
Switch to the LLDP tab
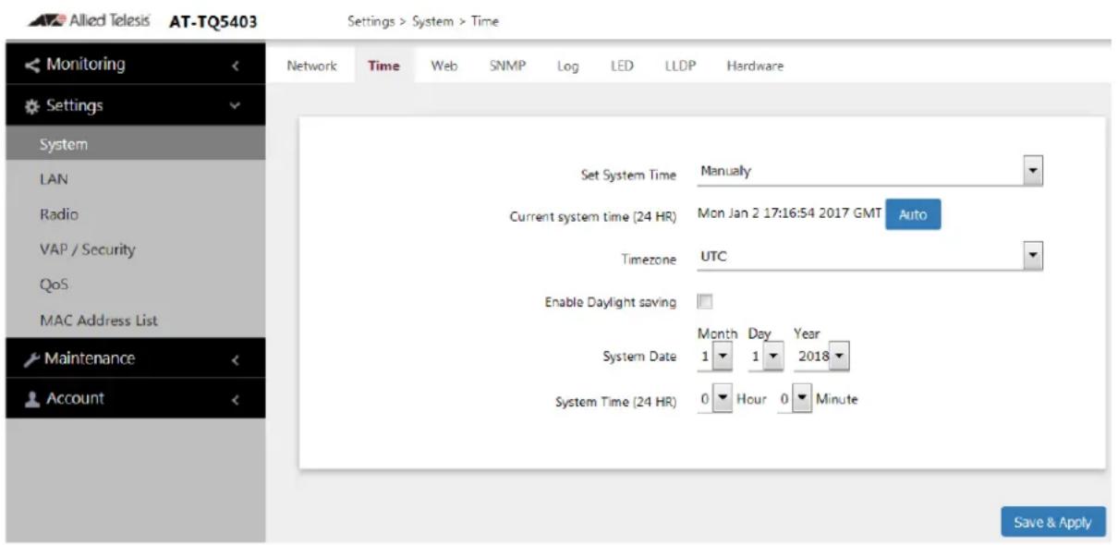tap(680, 66)
